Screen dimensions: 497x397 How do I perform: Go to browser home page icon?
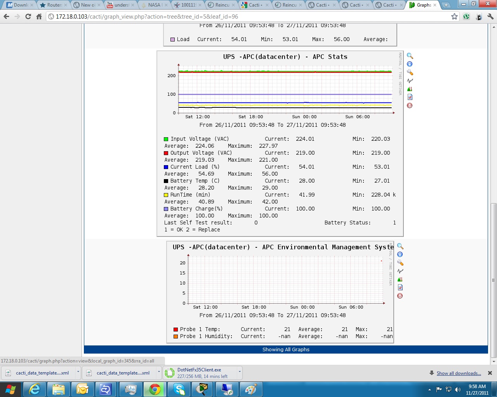click(39, 16)
